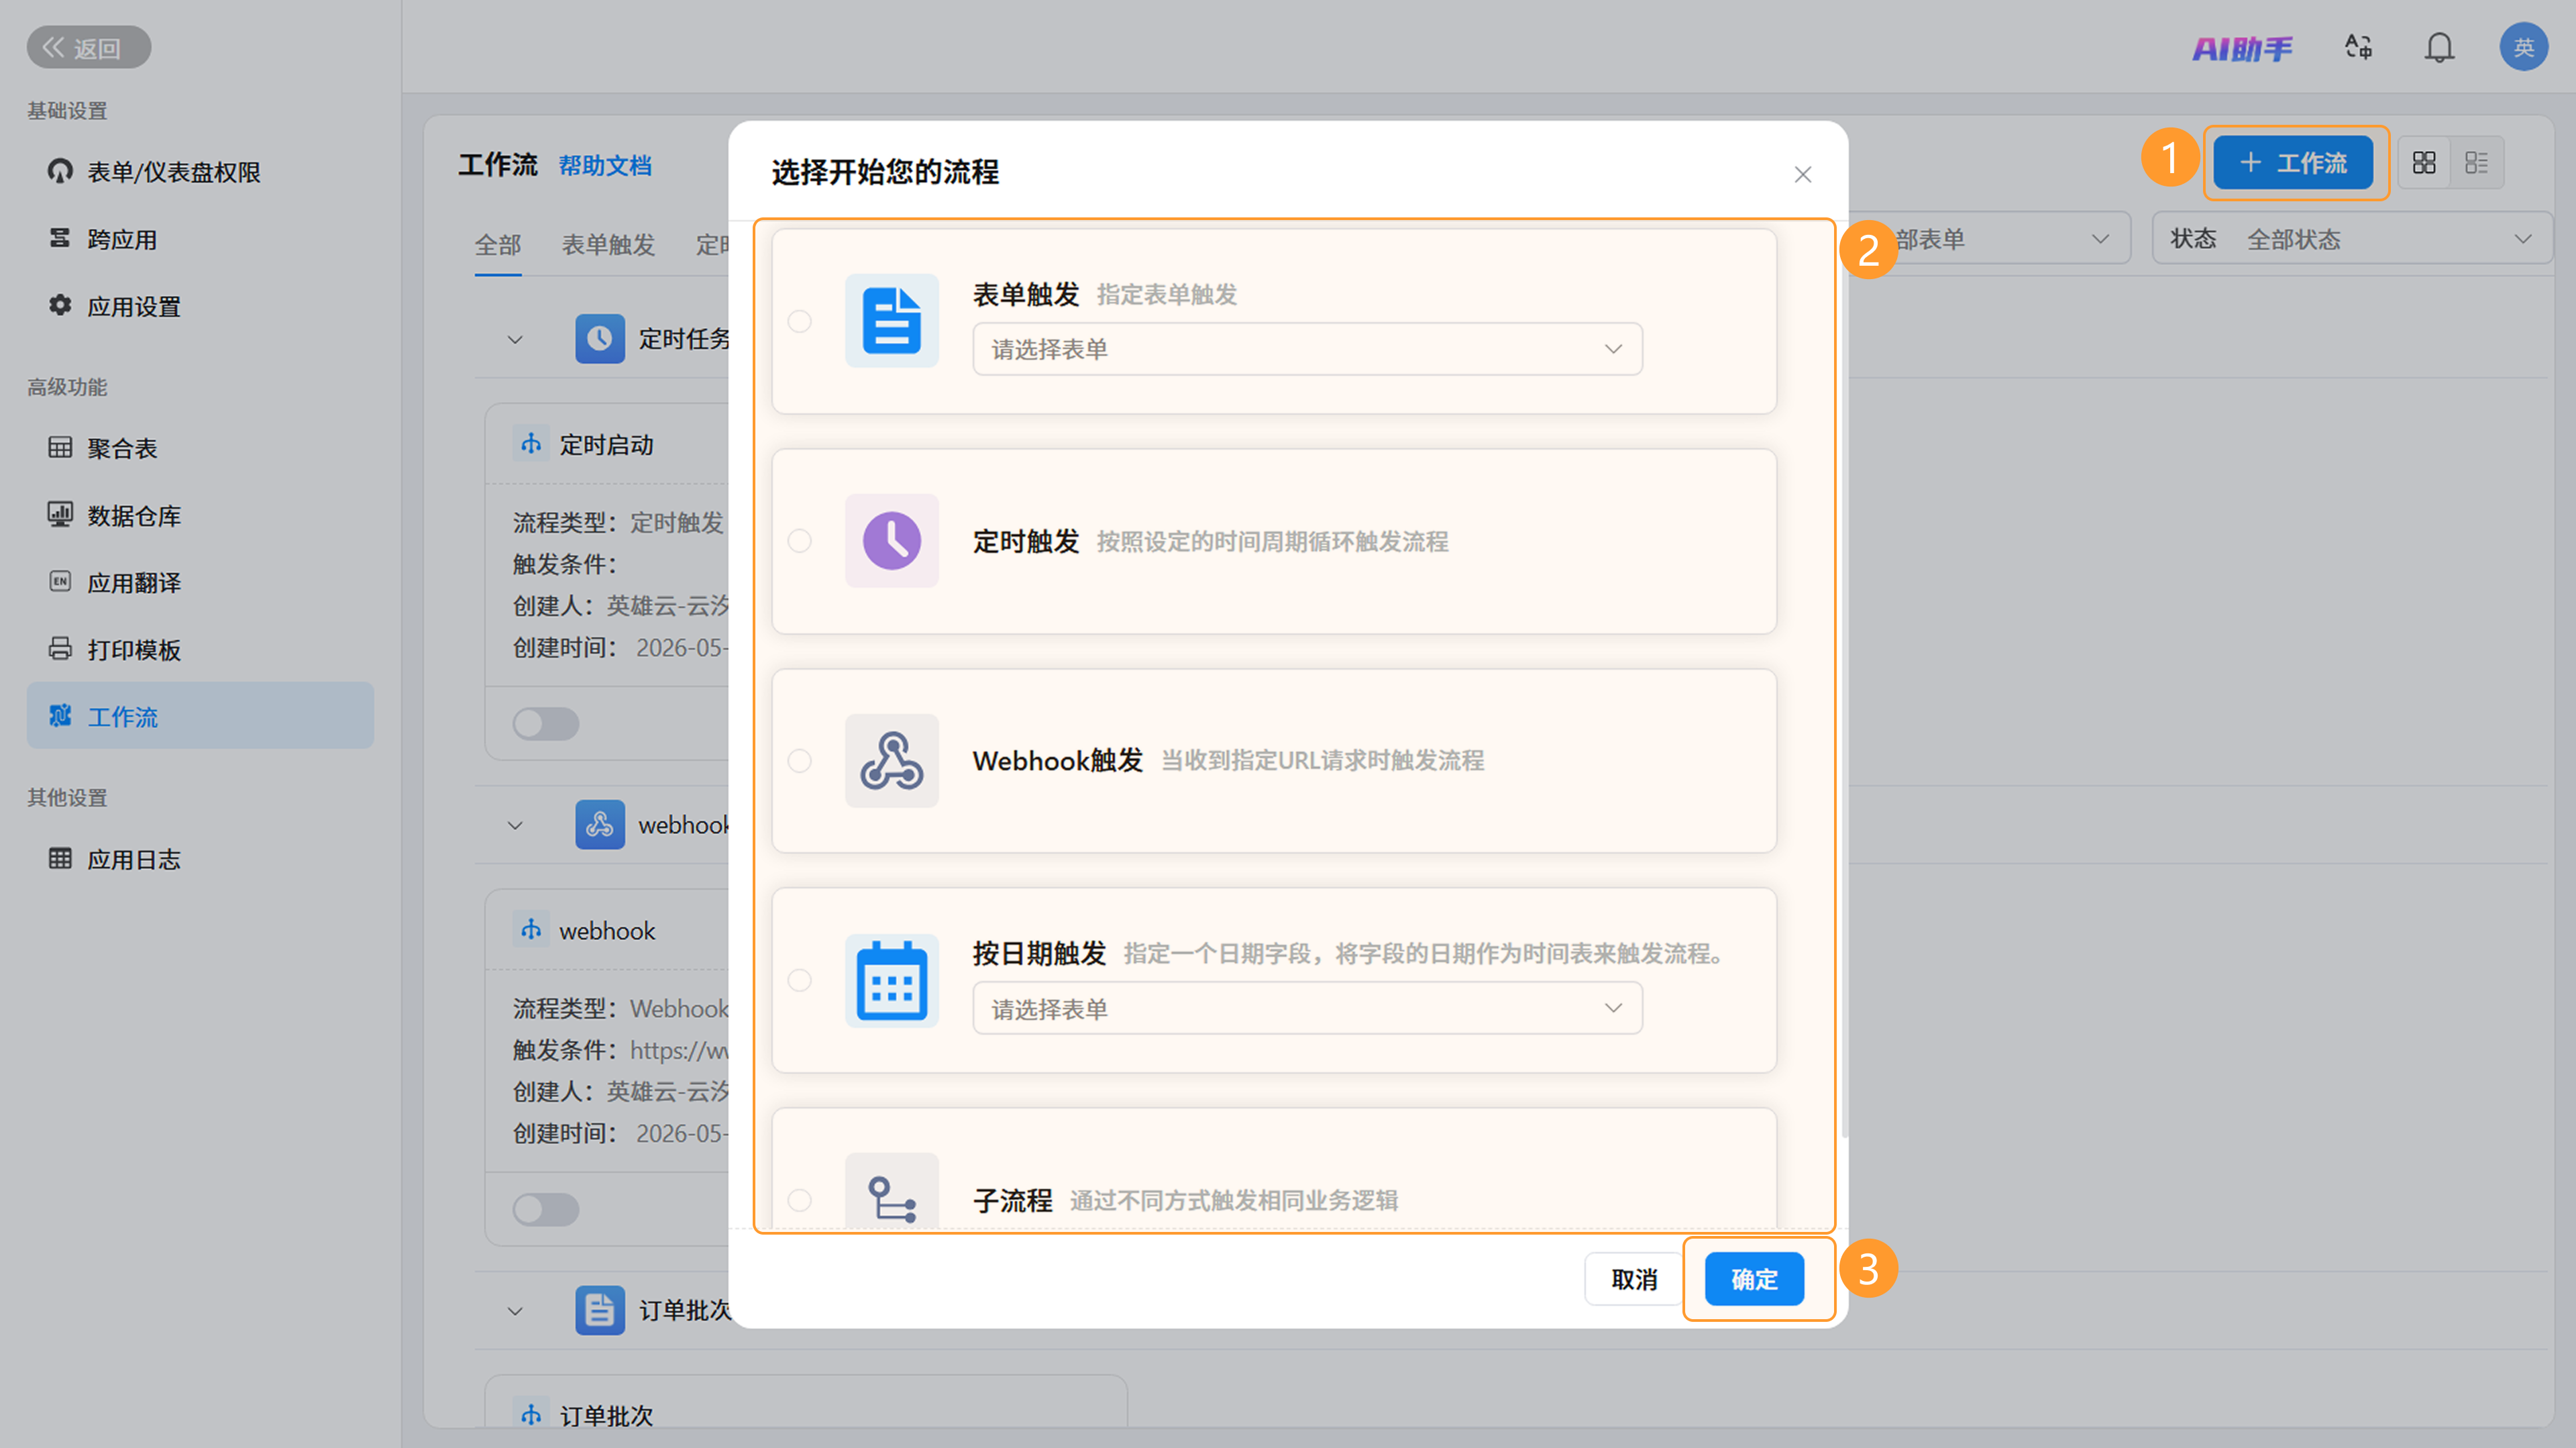Select the 定时触发 radio button
The height and width of the screenshot is (1448, 2576).
point(799,541)
